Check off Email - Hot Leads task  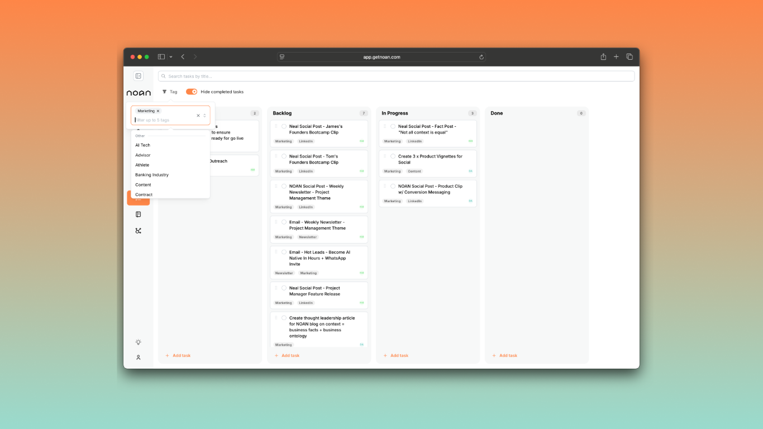[284, 252]
